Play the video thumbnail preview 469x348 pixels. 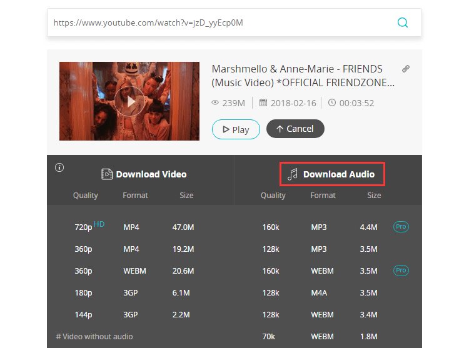point(129,101)
